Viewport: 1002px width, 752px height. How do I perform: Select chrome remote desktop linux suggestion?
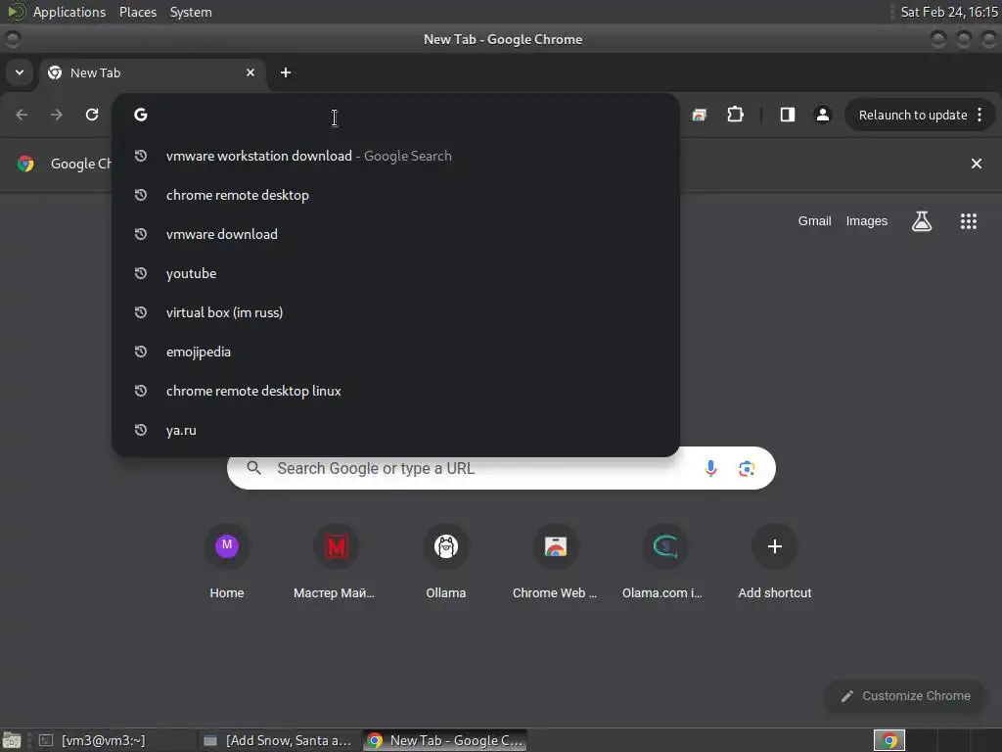point(395,391)
